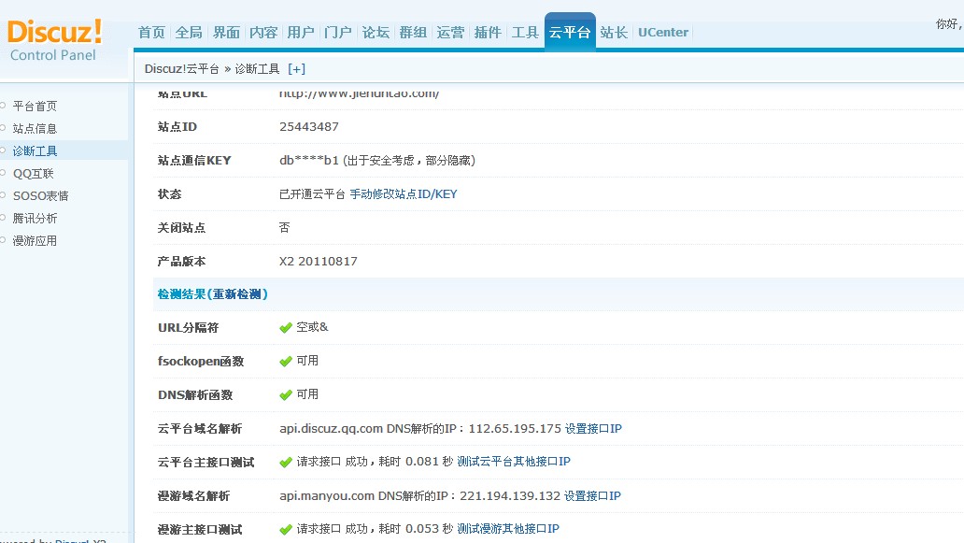Select 站点信息 in the sidebar
The image size is (964, 543).
pyautogui.click(x=35, y=129)
